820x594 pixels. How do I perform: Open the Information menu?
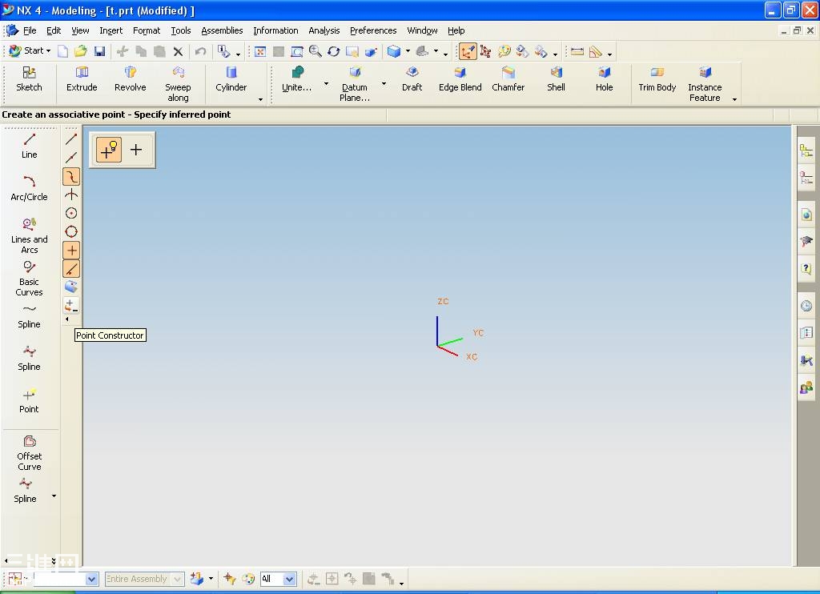point(275,31)
